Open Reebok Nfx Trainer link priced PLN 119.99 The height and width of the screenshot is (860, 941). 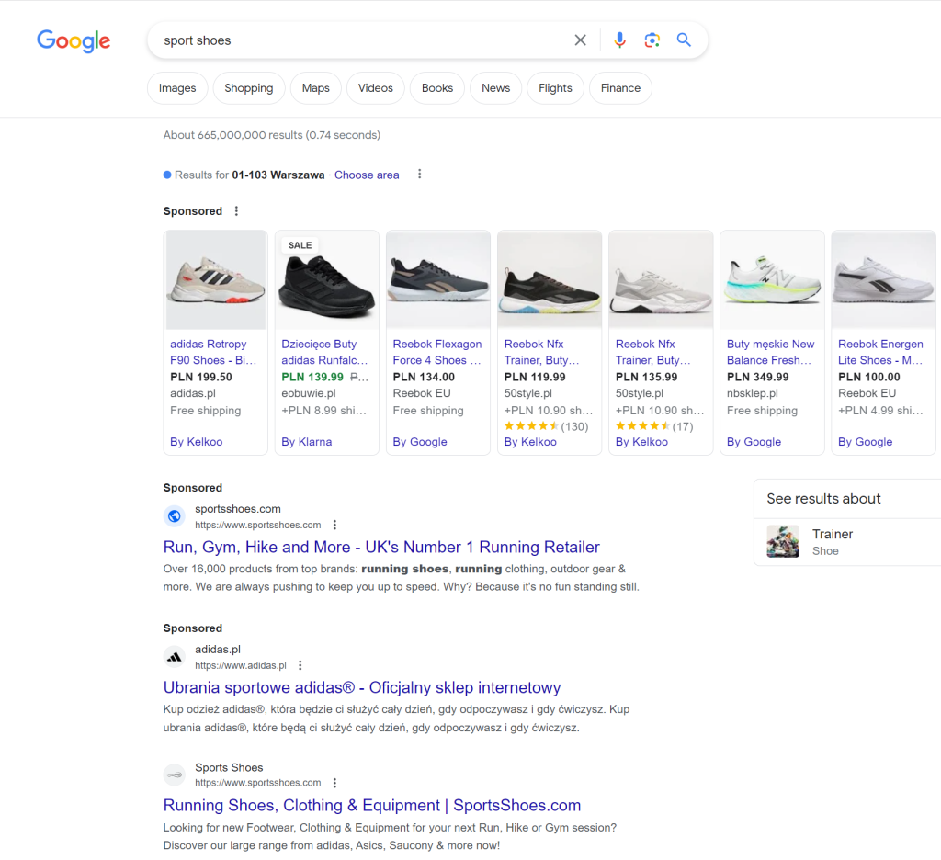click(x=542, y=352)
